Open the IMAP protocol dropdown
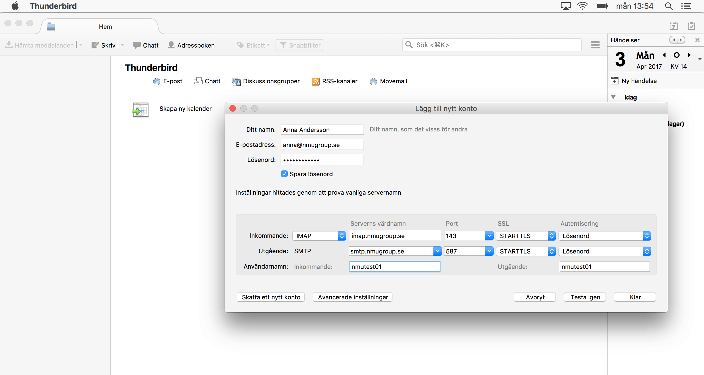Image resolution: width=704 pixels, height=375 pixels. [x=319, y=236]
